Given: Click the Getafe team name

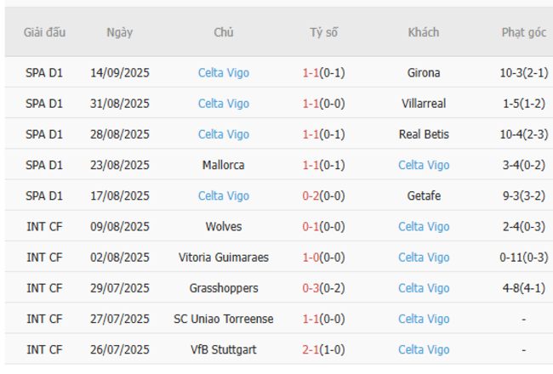Looking at the screenshot, I should (x=424, y=195).
